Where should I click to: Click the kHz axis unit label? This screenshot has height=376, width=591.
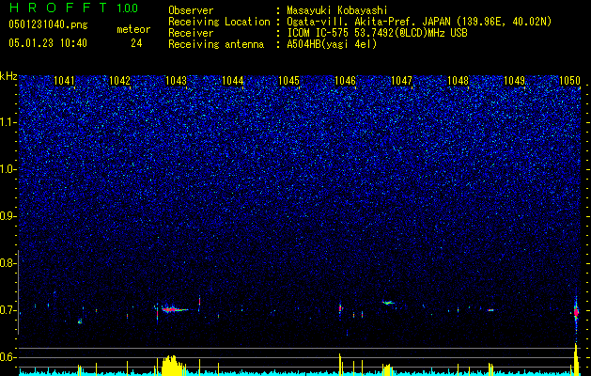(x=8, y=76)
